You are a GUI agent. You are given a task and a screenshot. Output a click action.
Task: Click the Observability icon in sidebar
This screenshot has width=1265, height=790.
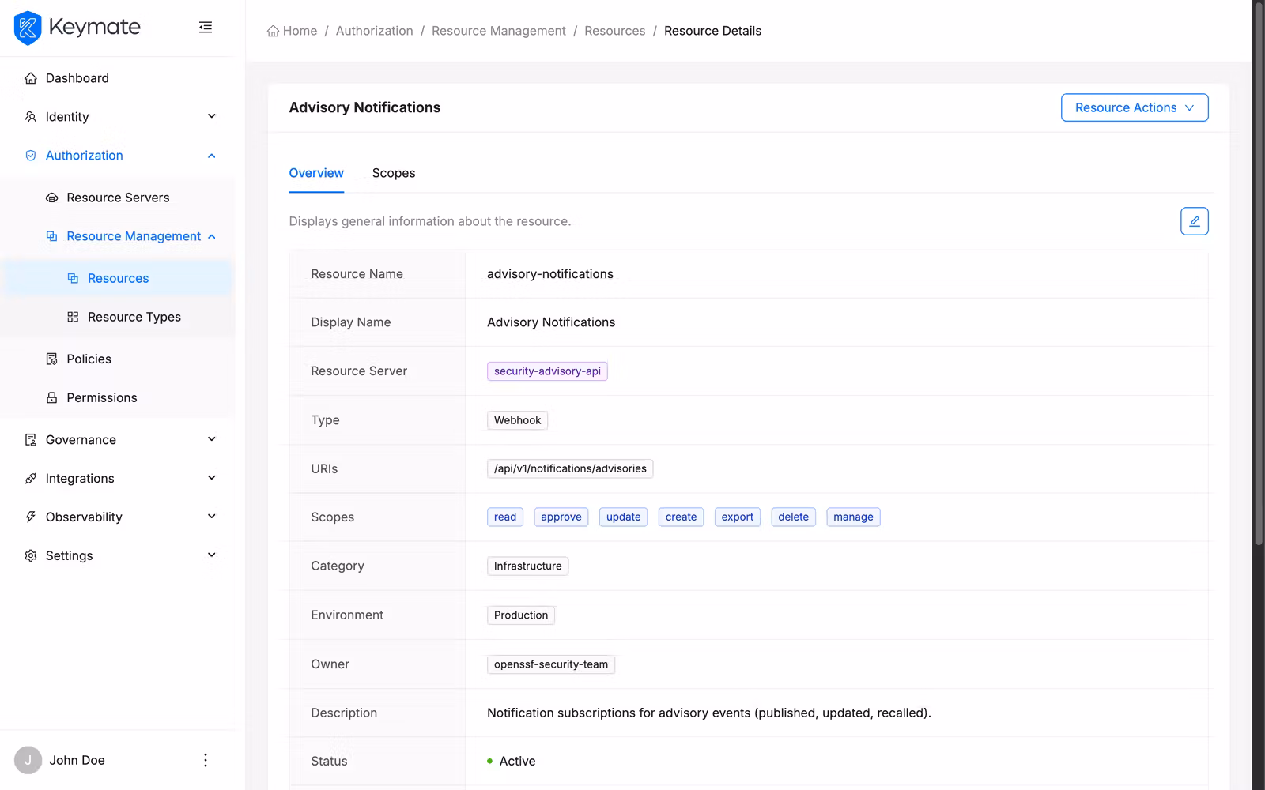tap(30, 517)
